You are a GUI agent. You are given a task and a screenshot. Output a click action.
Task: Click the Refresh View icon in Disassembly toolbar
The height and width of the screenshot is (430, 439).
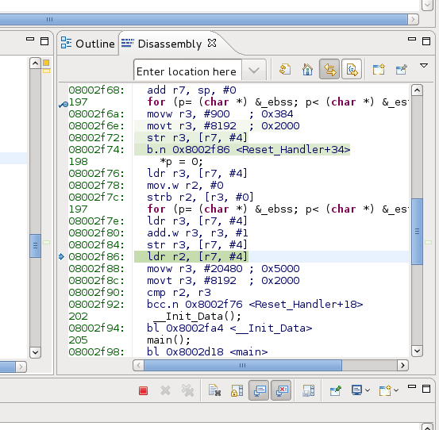(x=285, y=69)
